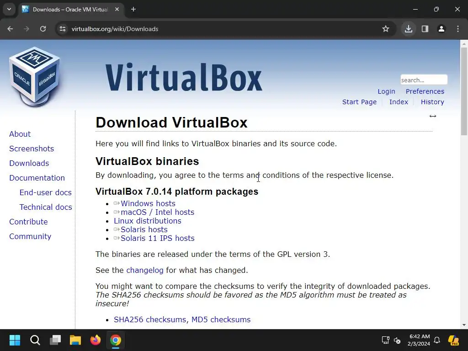This screenshot has height=351, width=468.
Task: Click the address bar URL
Action: point(115,29)
